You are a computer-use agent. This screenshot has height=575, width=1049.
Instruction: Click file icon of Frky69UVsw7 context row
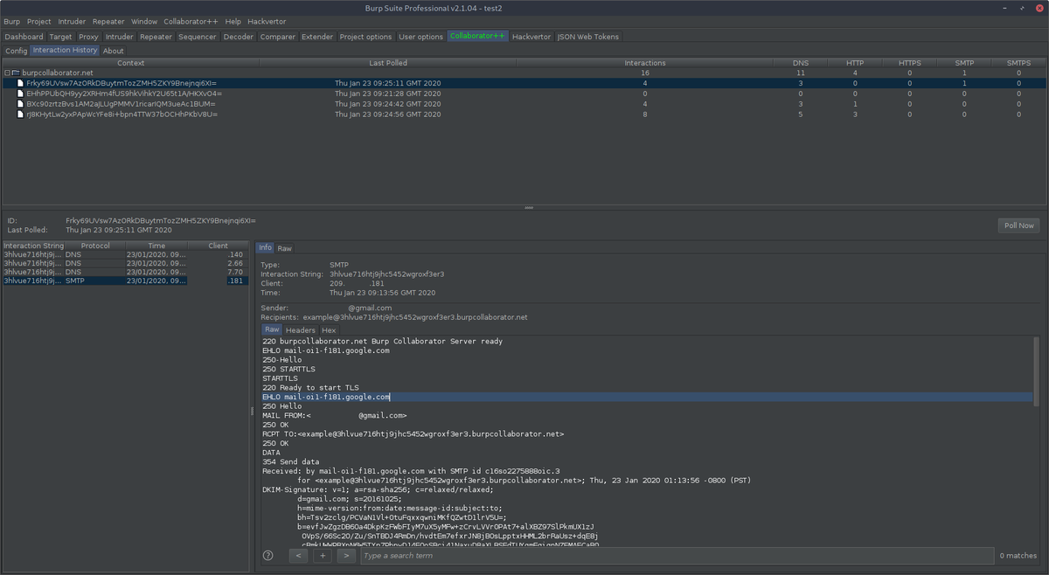[x=21, y=83]
